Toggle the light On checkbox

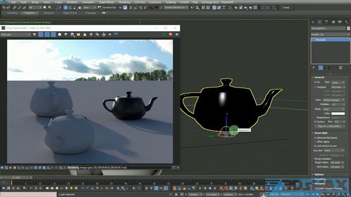pos(315,82)
